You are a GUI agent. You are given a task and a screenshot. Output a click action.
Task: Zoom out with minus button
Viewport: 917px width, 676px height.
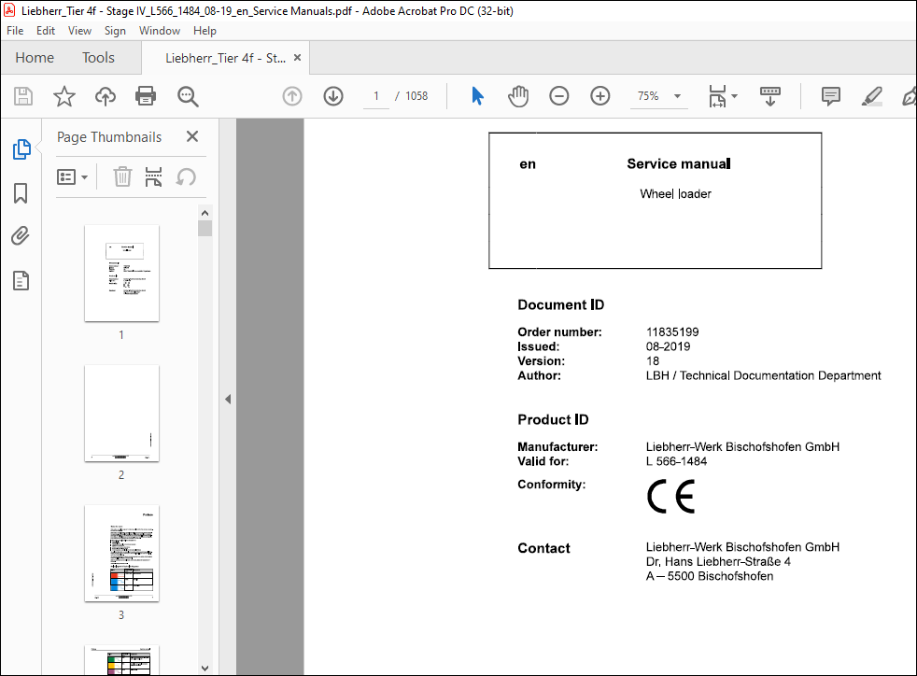[559, 96]
